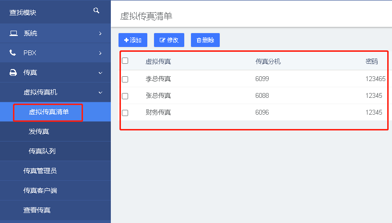This screenshot has width=392, height=223.
Task: Click the search magnifier icon
Action: 96,11
